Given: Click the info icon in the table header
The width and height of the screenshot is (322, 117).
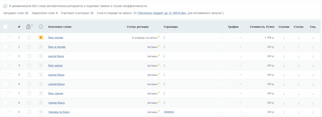Looking at the screenshot, I should pos(41,27).
